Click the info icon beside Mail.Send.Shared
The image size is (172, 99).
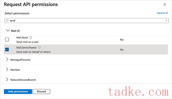tap(39, 47)
